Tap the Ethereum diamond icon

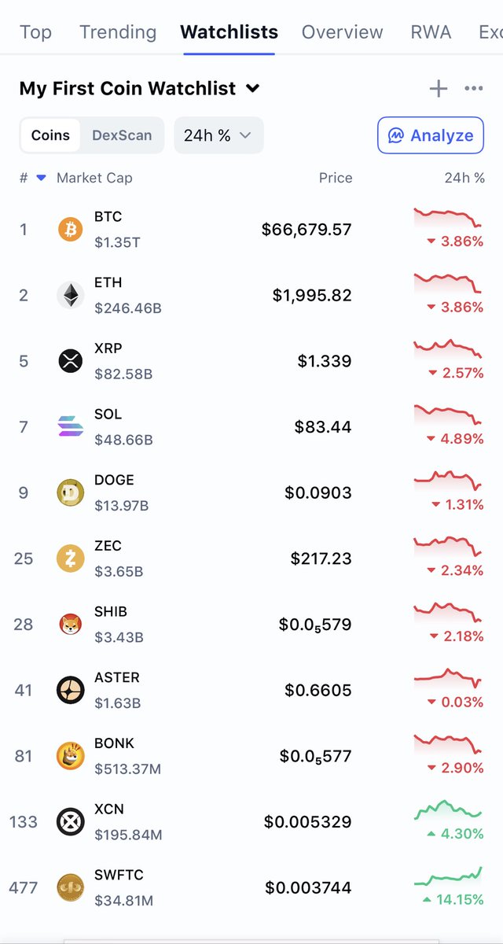pos(70,296)
